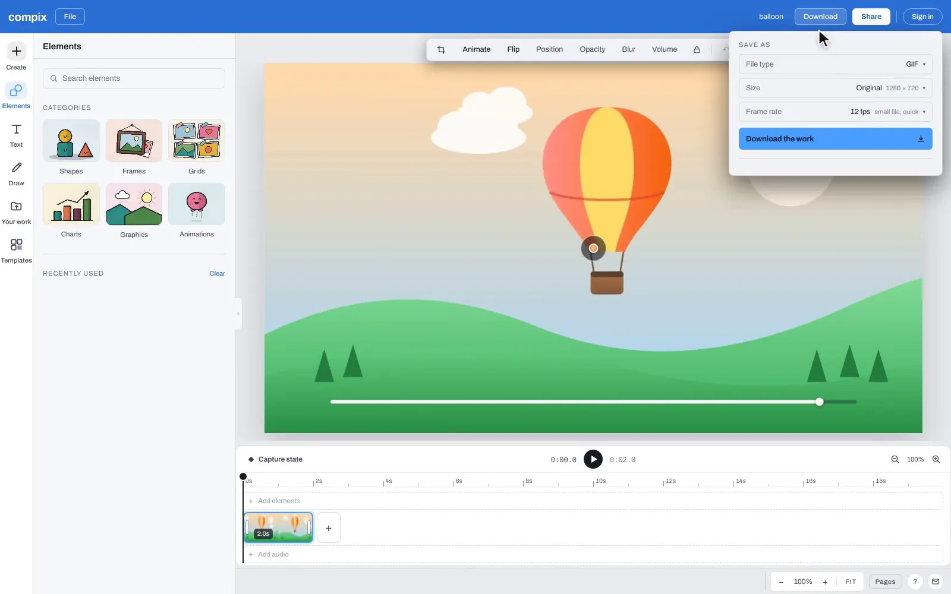Screen dimensions: 951x594
Task: Open the help question mark icon
Action: click(x=915, y=582)
